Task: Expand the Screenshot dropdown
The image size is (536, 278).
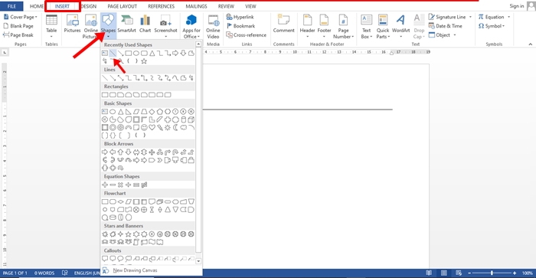Action: [165, 27]
